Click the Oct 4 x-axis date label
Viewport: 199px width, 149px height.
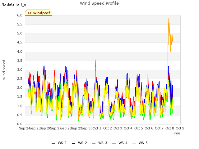128,128
